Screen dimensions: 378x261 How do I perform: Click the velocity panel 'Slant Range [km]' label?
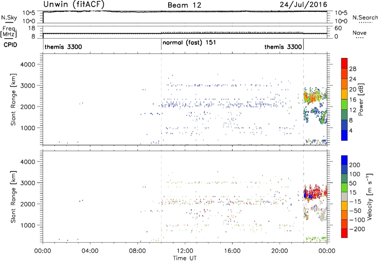tap(13, 197)
